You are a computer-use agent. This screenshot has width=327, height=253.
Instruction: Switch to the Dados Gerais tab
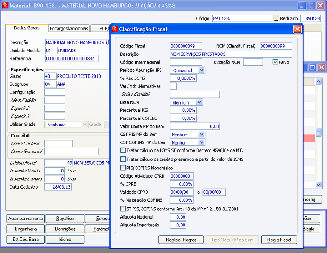(27, 28)
